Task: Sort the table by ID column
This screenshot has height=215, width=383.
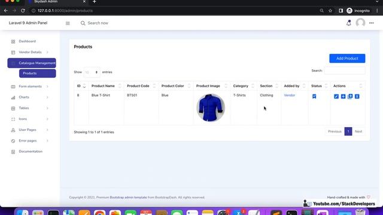Action: pyautogui.click(x=81, y=86)
